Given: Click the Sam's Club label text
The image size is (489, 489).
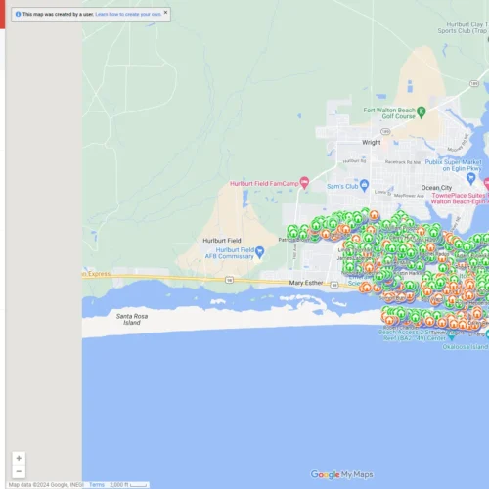Looking at the screenshot, I should pos(342,186).
